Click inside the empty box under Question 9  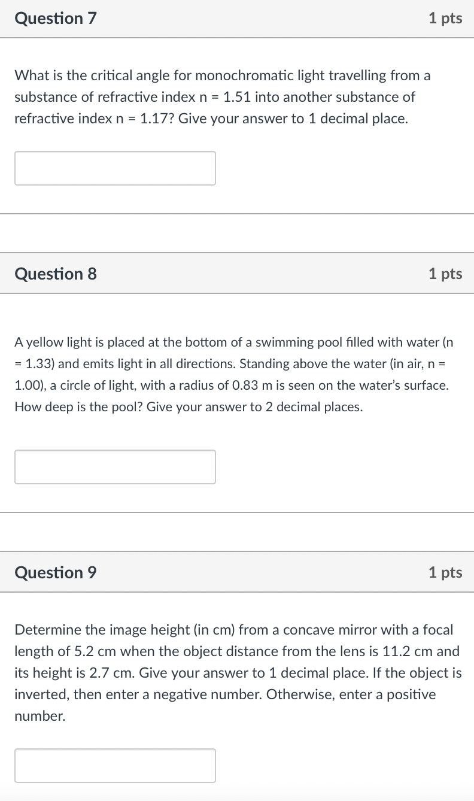(x=115, y=765)
